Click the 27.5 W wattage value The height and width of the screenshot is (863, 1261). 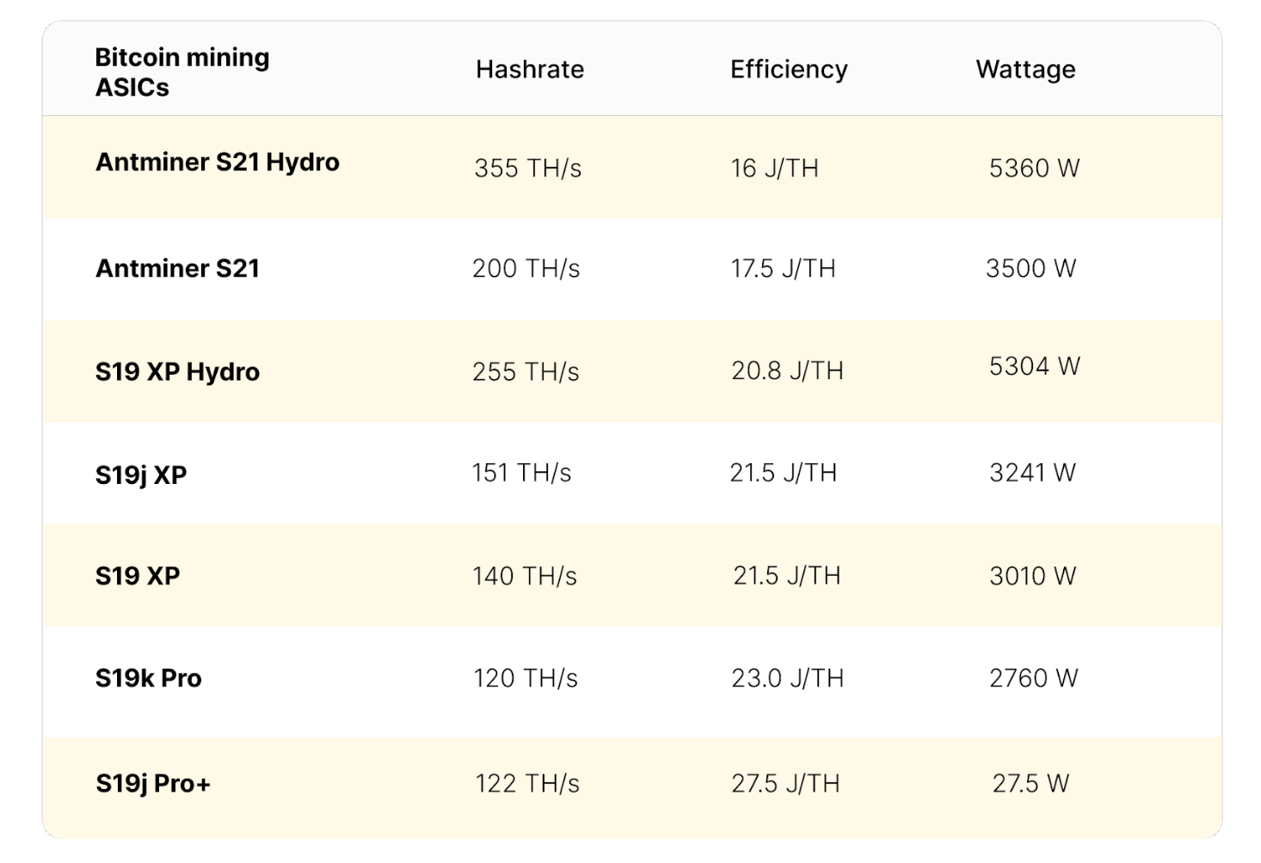(1030, 784)
